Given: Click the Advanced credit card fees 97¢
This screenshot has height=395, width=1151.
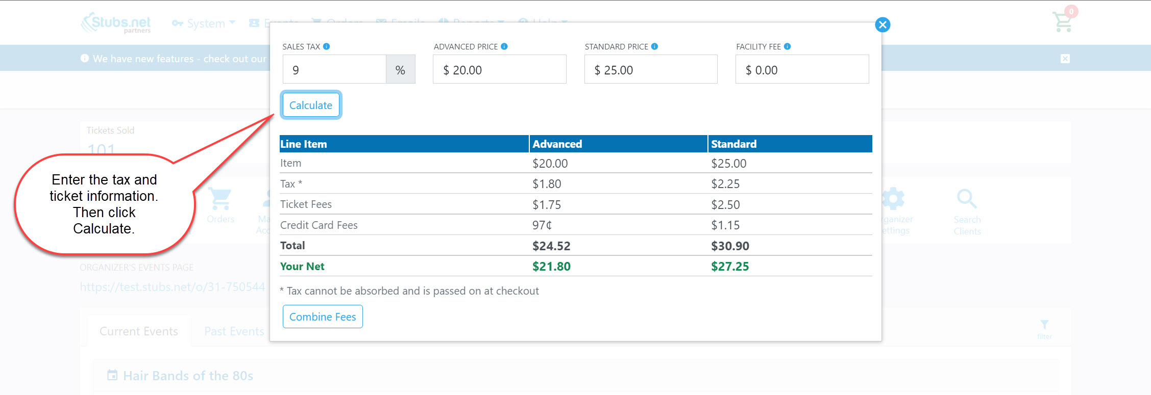Looking at the screenshot, I should click(x=542, y=225).
